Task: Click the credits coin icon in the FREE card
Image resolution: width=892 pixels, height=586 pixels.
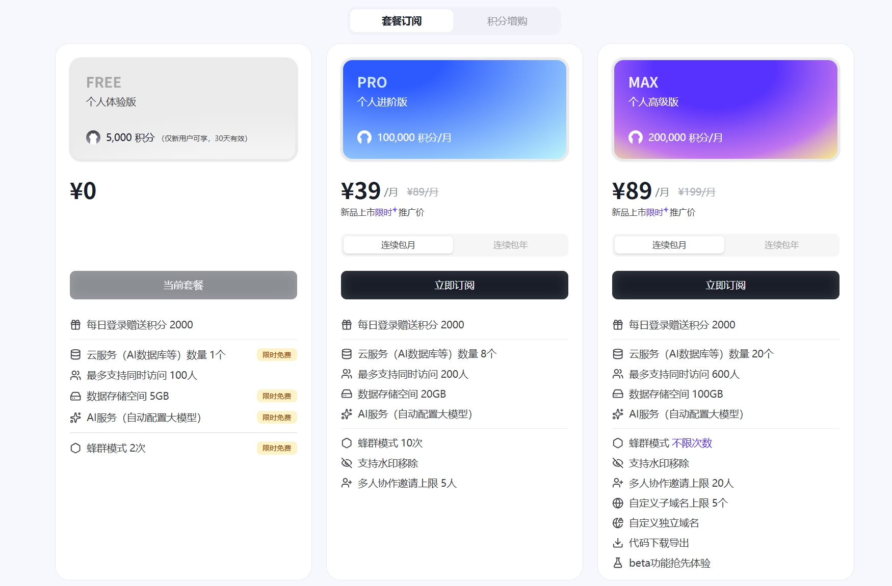Action: pyautogui.click(x=93, y=137)
